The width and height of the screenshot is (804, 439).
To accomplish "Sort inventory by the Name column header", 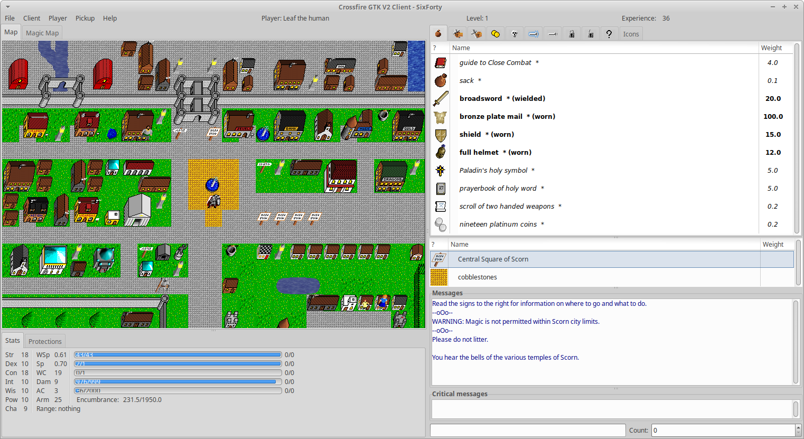I will pyautogui.click(x=604, y=48).
